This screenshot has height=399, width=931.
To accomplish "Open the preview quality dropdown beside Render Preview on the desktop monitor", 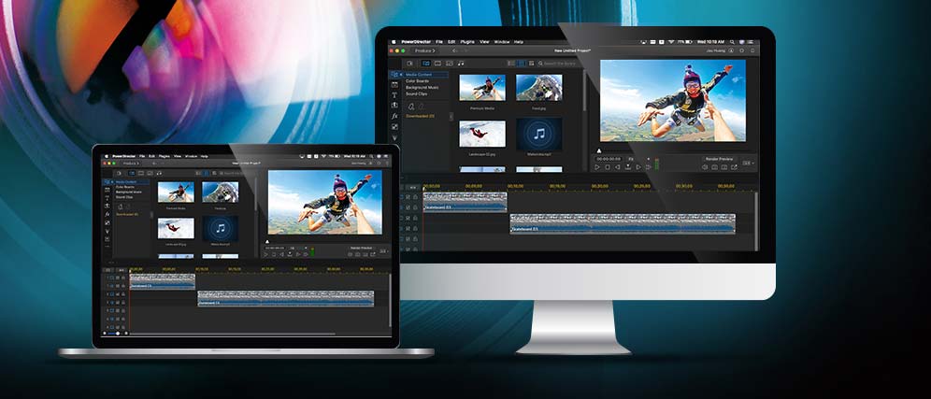I will coord(748,164).
